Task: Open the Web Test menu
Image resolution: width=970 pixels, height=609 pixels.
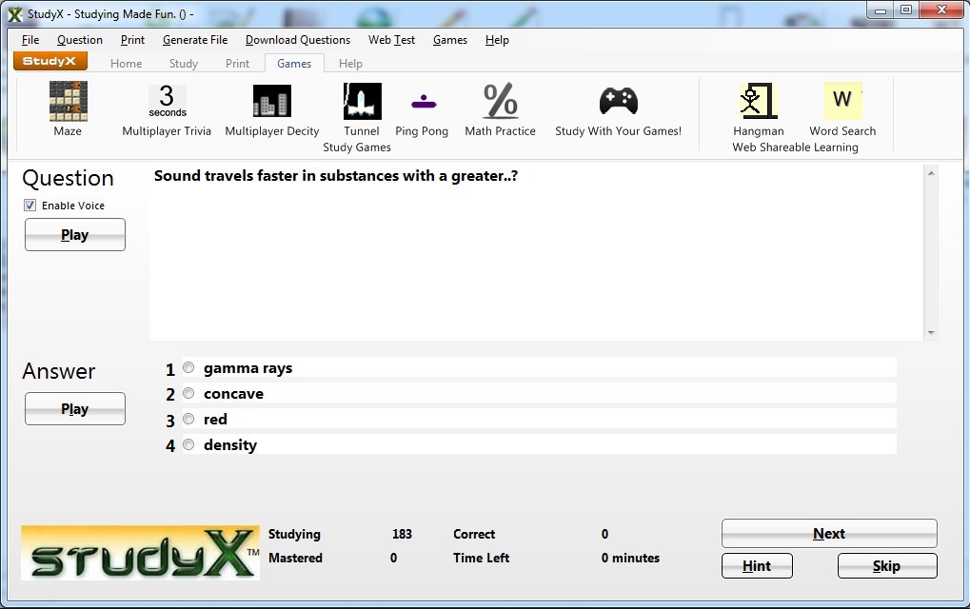Action: coord(391,40)
